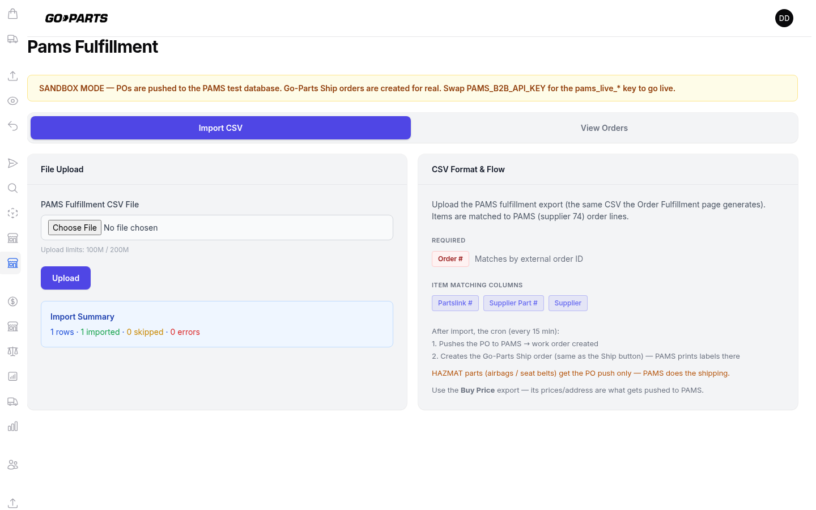Click the SANDBOX MODE warning banner
Image resolution: width=816 pixels, height=510 pixels.
[x=413, y=88]
